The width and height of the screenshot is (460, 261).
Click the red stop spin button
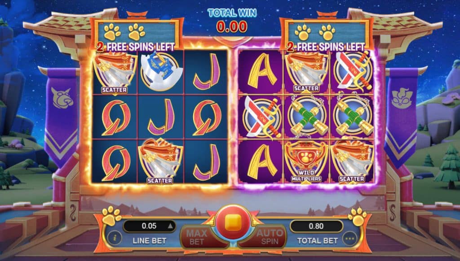[233, 223]
